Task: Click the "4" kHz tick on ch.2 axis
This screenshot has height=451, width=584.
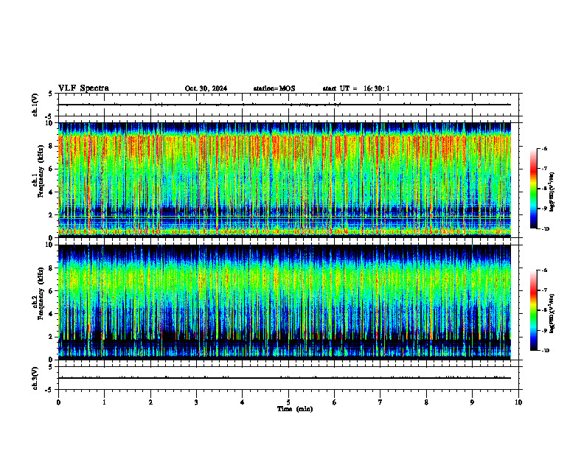Action: pos(51,314)
